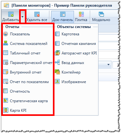Pick the Стратегическая карта icon
The image size is (123, 135).
(6, 101)
